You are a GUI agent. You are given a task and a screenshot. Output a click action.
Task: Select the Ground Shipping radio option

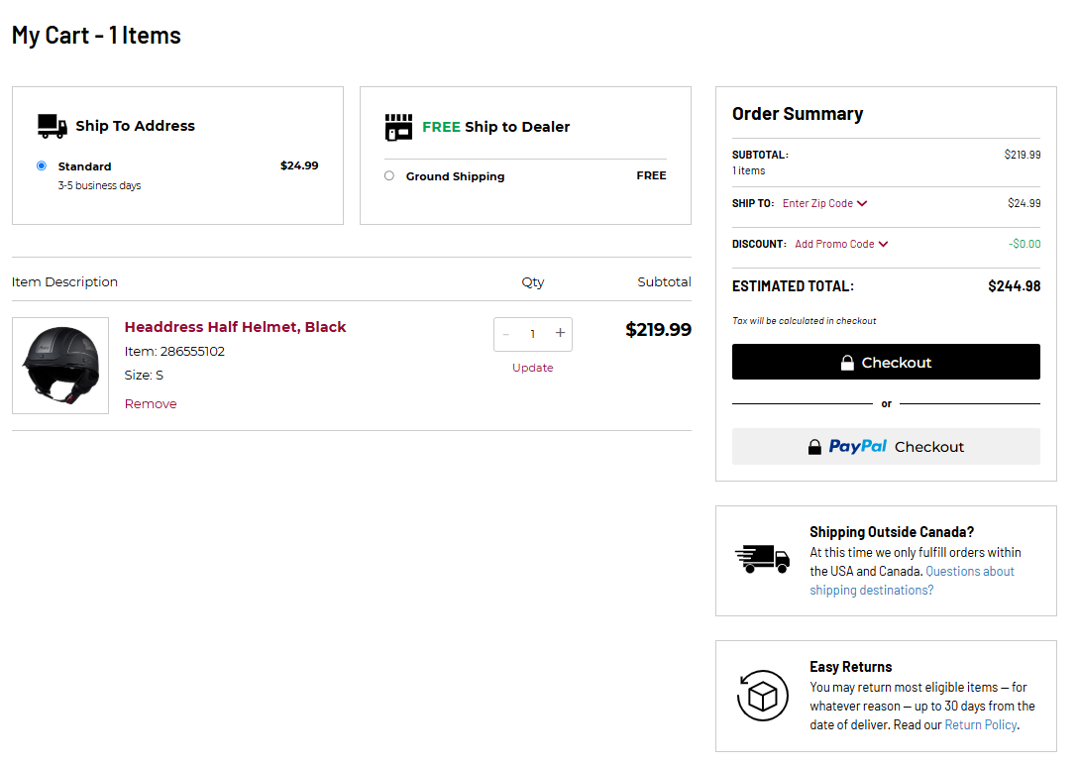(x=388, y=175)
